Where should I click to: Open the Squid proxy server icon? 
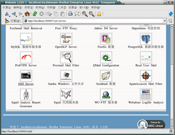tap(66, 94)
